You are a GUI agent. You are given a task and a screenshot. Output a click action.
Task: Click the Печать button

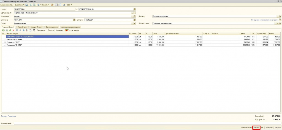click(256, 128)
